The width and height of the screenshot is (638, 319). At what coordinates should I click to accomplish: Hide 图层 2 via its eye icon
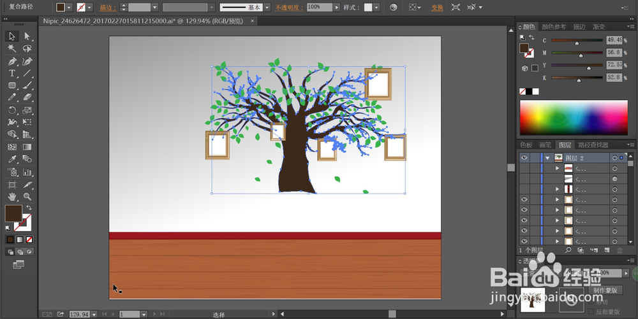(x=524, y=158)
